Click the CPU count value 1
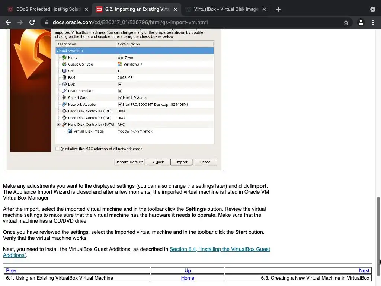Viewport: 381px width, 286px height. (x=118, y=71)
